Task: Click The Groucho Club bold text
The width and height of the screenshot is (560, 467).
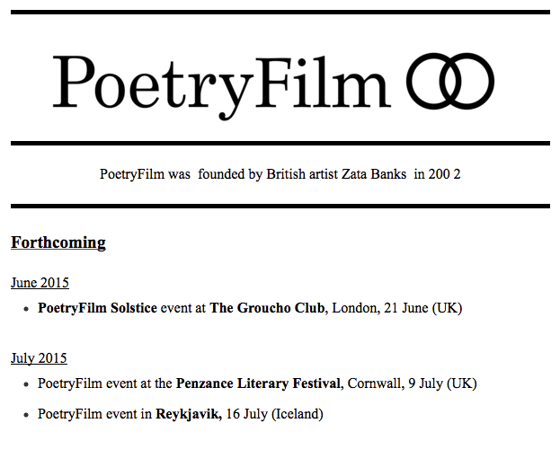Action: tap(269, 308)
